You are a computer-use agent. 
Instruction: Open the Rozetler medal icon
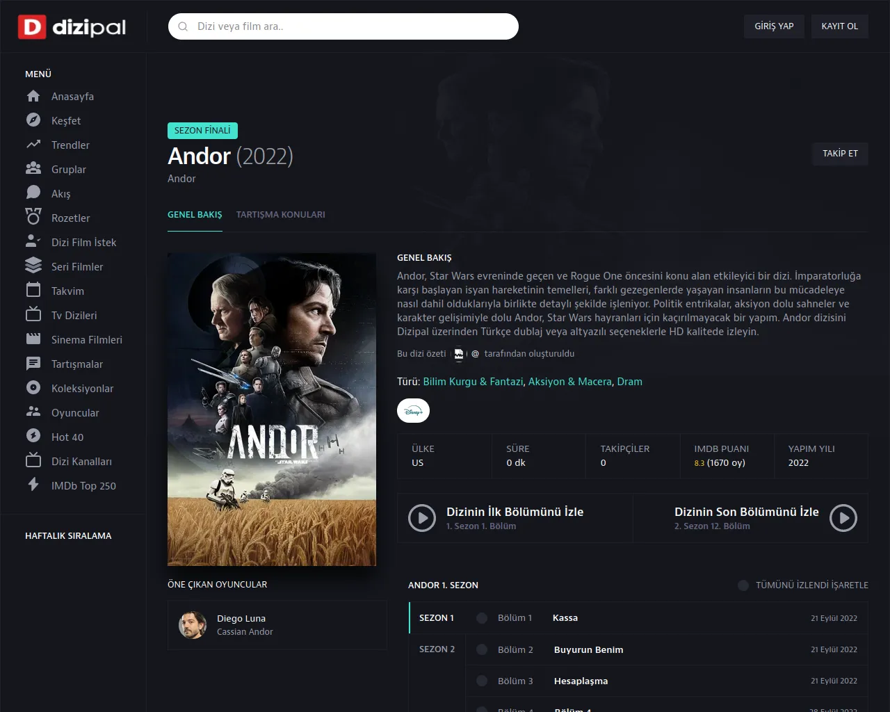(x=33, y=218)
